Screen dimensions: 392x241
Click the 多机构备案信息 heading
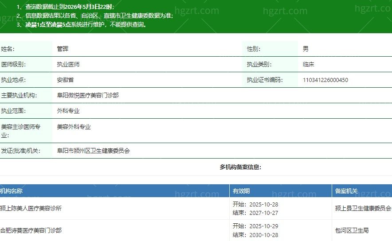240,167
